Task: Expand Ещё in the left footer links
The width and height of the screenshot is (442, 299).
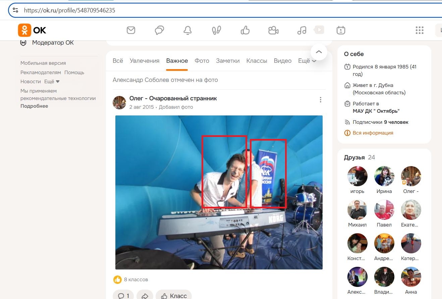Action: (x=52, y=82)
